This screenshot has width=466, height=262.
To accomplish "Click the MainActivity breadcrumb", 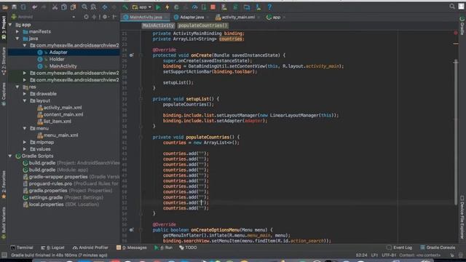I will coord(158,25).
